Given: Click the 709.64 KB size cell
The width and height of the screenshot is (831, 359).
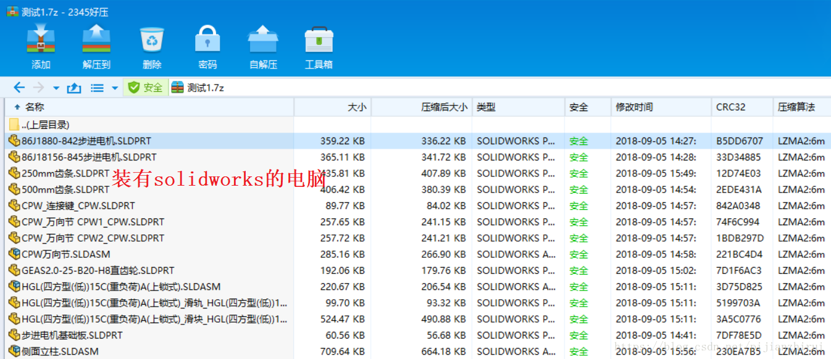Looking at the screenshot, I should click(x=342, y=351).
